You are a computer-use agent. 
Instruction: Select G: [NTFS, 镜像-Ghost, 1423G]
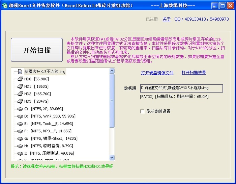tap(51, 138)
